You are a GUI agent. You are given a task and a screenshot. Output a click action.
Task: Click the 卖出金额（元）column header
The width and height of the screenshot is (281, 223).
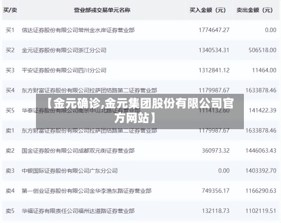coord(255,10)
